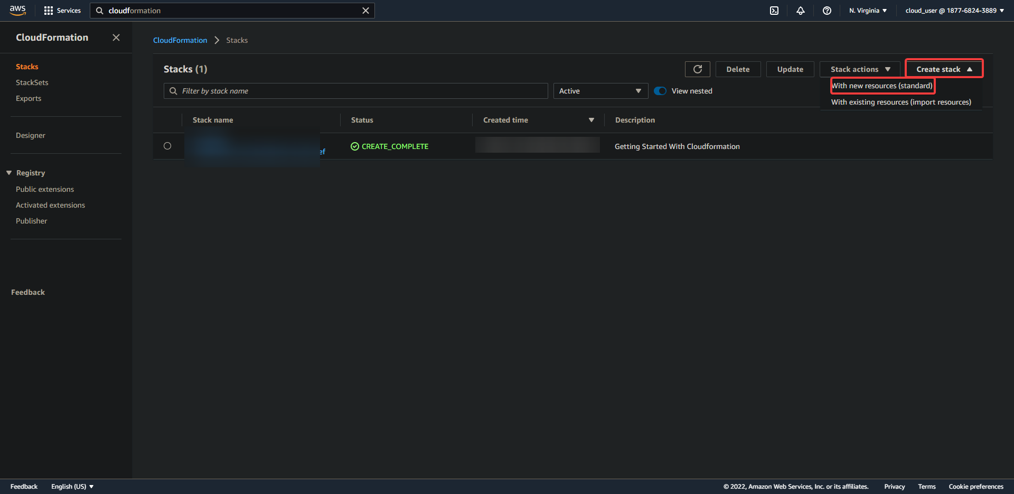Select the radio button for the stack row
1014x494 pixels.
click(167, 146)
